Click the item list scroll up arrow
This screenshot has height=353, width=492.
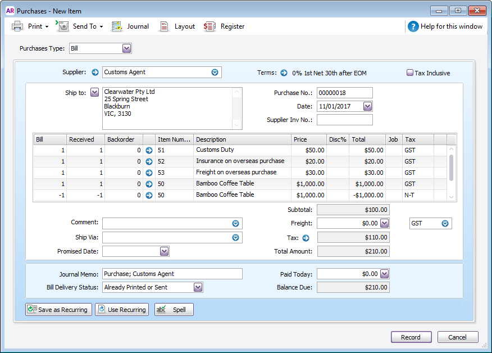pyautogui.click(x=451, y=149)
